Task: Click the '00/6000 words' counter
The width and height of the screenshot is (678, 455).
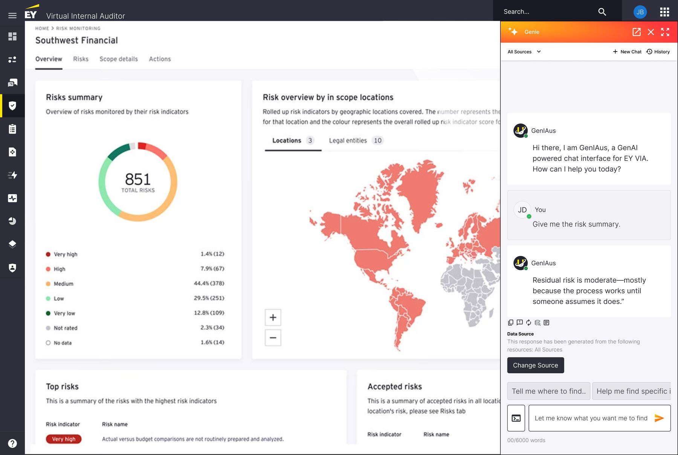Action: pos(526,440)
